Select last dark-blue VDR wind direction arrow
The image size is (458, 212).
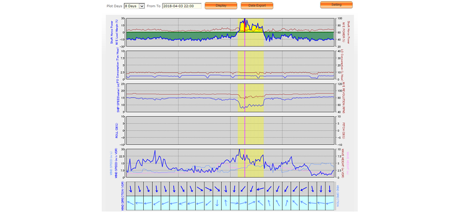(329, 188)
